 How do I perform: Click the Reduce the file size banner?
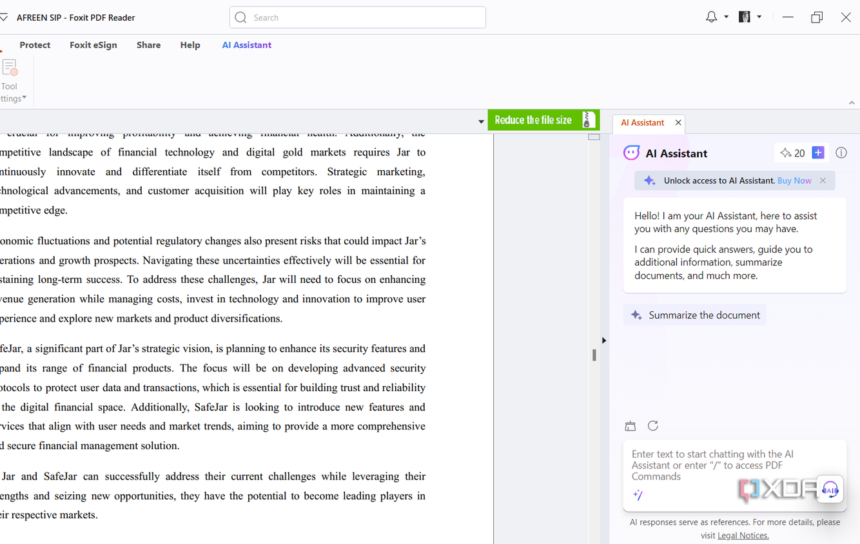click(543, 120)
